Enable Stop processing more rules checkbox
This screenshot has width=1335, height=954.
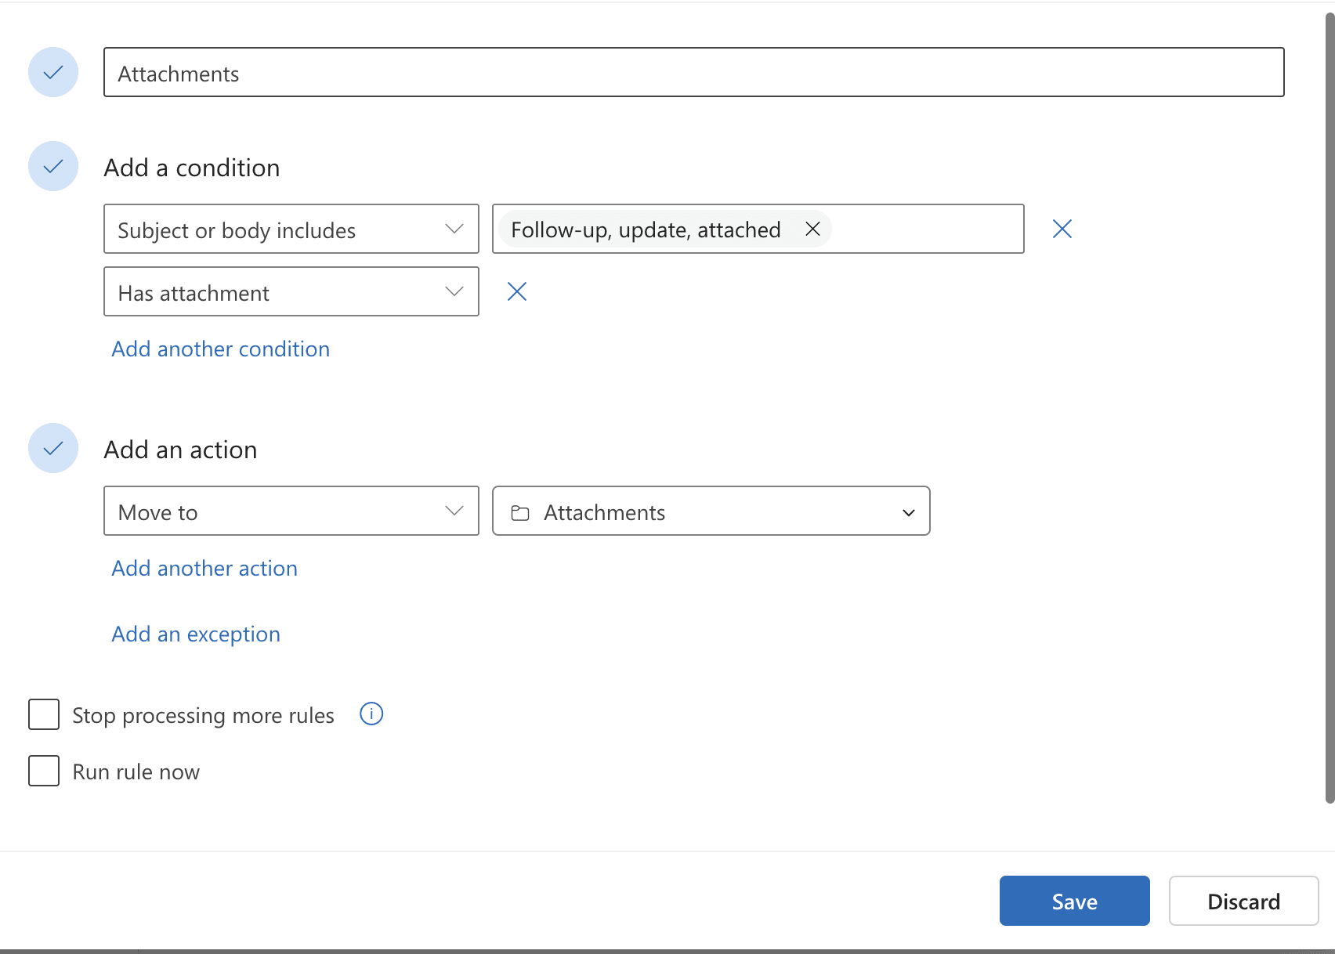44,714
